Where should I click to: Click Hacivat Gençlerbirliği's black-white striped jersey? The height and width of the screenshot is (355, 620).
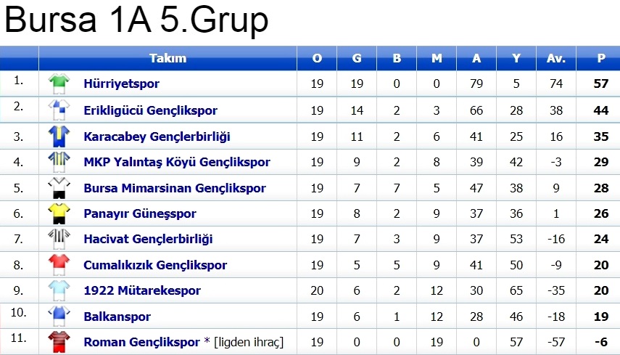pos(58,239)
